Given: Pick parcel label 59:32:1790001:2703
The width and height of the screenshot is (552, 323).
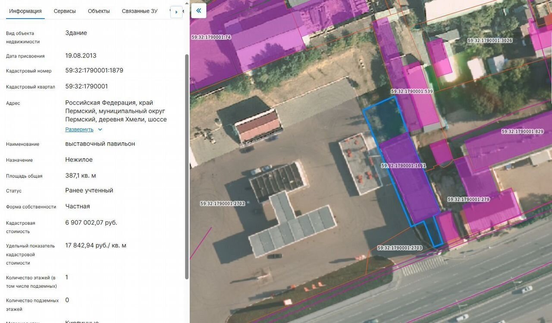Looking at the screenshot, I should coord(399,248).
